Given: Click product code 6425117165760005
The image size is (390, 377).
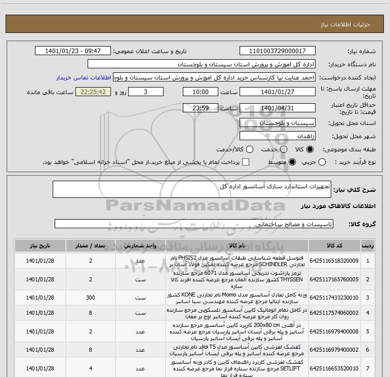Looking at the screenshot, I should (x=334, y=279).
